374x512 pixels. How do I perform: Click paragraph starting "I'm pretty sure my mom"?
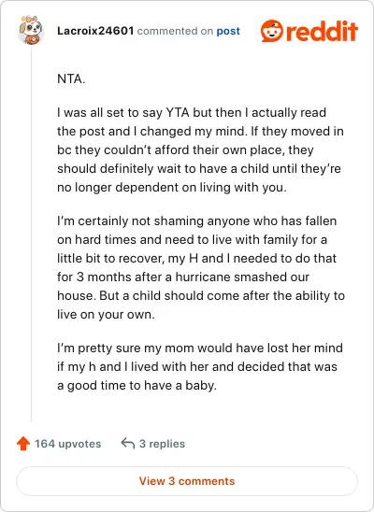pos(200,366)
